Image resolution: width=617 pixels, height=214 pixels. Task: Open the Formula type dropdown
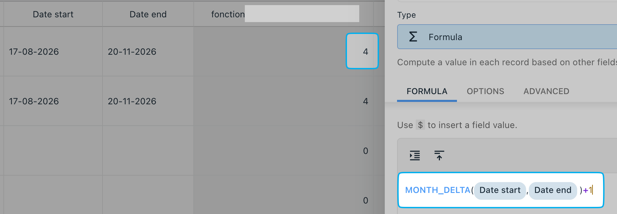(507, 37)
